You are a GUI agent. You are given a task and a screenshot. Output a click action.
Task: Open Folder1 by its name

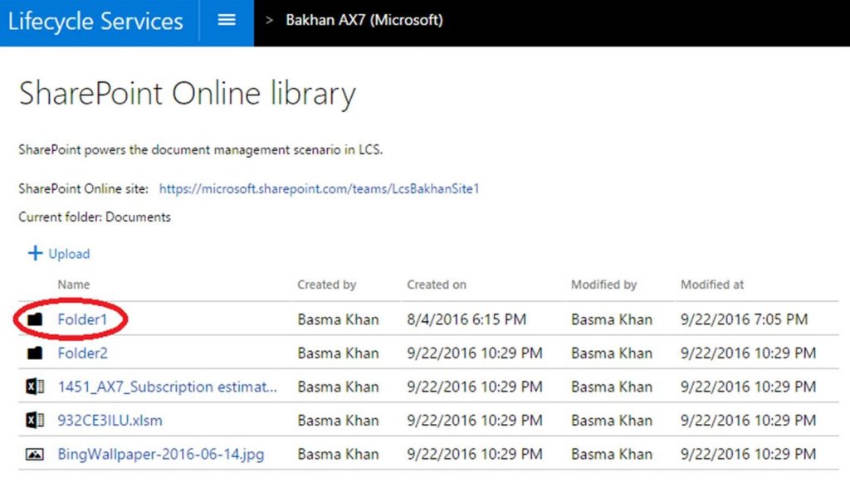coord(82,319)
